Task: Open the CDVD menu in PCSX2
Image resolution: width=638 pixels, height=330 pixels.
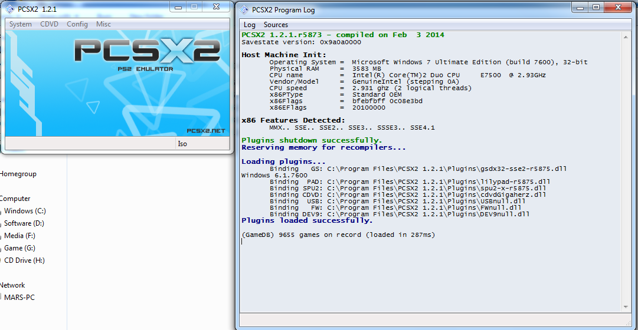Action: click(49, 24)
